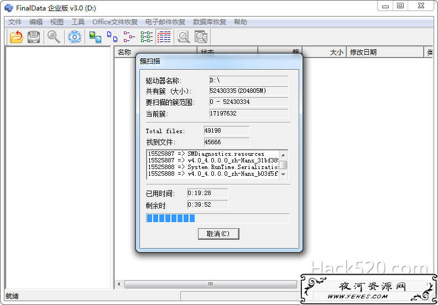Select the System.RunTime.Serializatio log row
This screenshot has width=438, height=305.
coord(213,167)
